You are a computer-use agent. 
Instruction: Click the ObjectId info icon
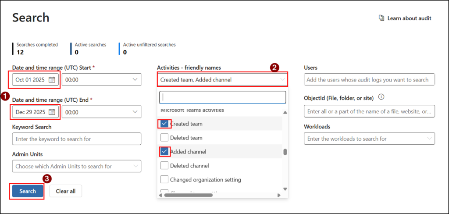(381, 96)
